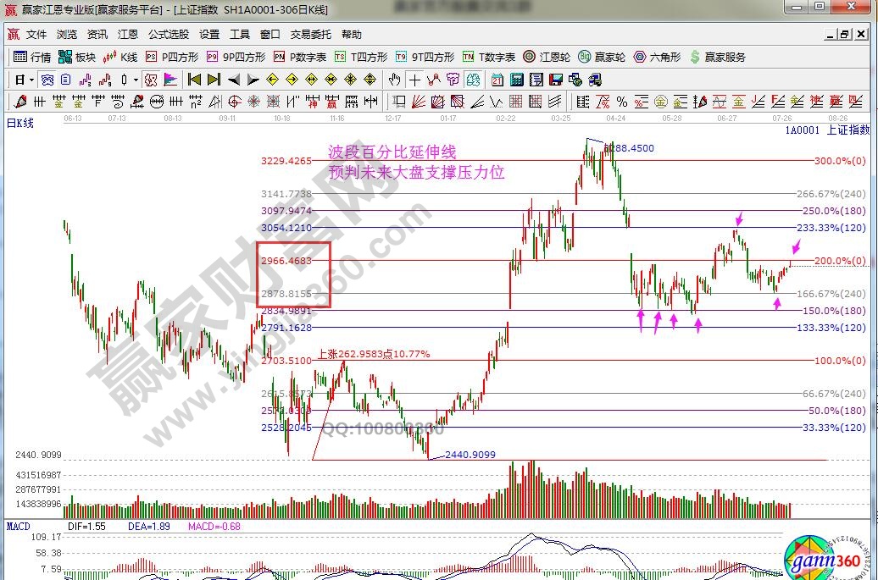Select the hand pan tool
Viewport: 878px width, 580px height.
coord(394,80)
